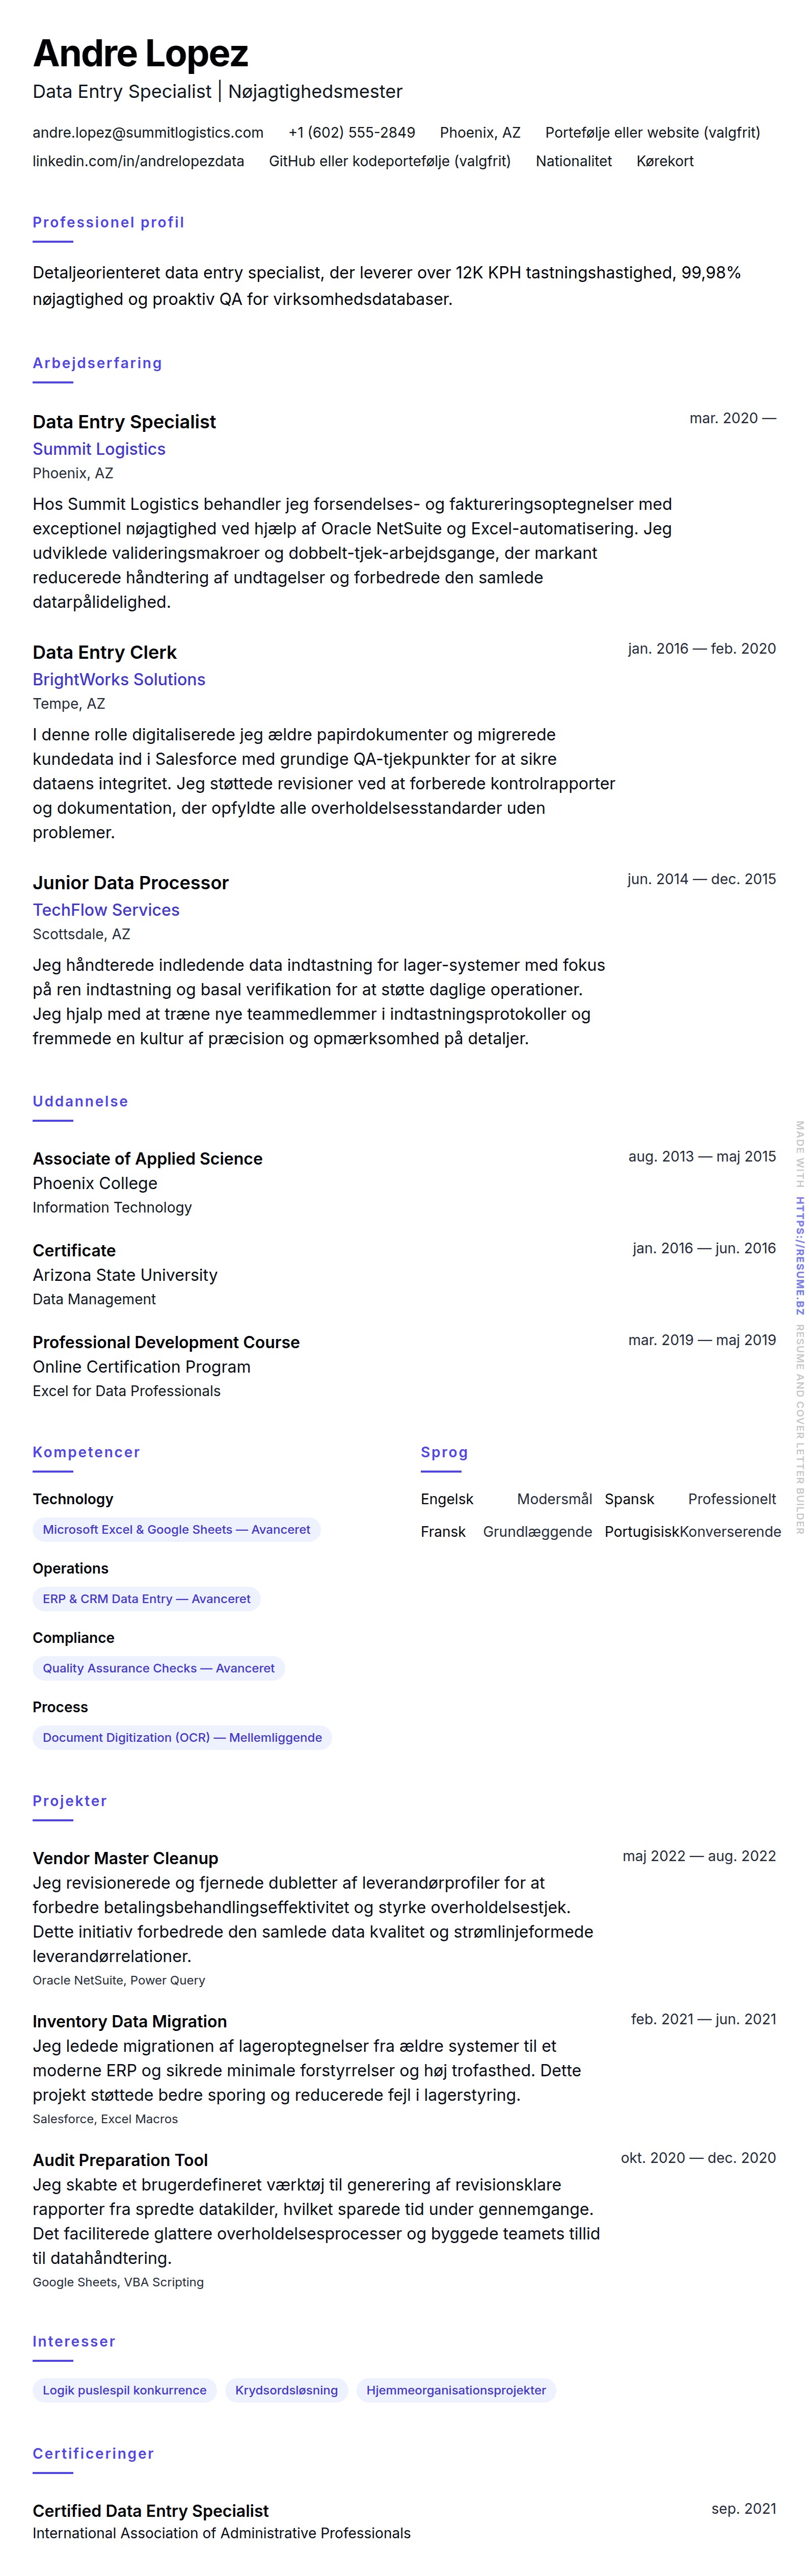The width and height of the screenshot is (809, 2576).
Task: Click the resume.bz watermark link
Action: [799, 1241]
